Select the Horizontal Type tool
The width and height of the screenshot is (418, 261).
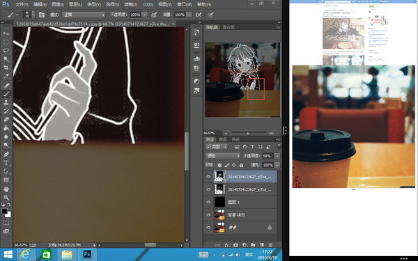[x=6, y=163]
